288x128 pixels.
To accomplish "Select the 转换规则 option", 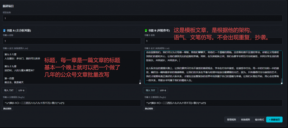I will pos(245,120).
